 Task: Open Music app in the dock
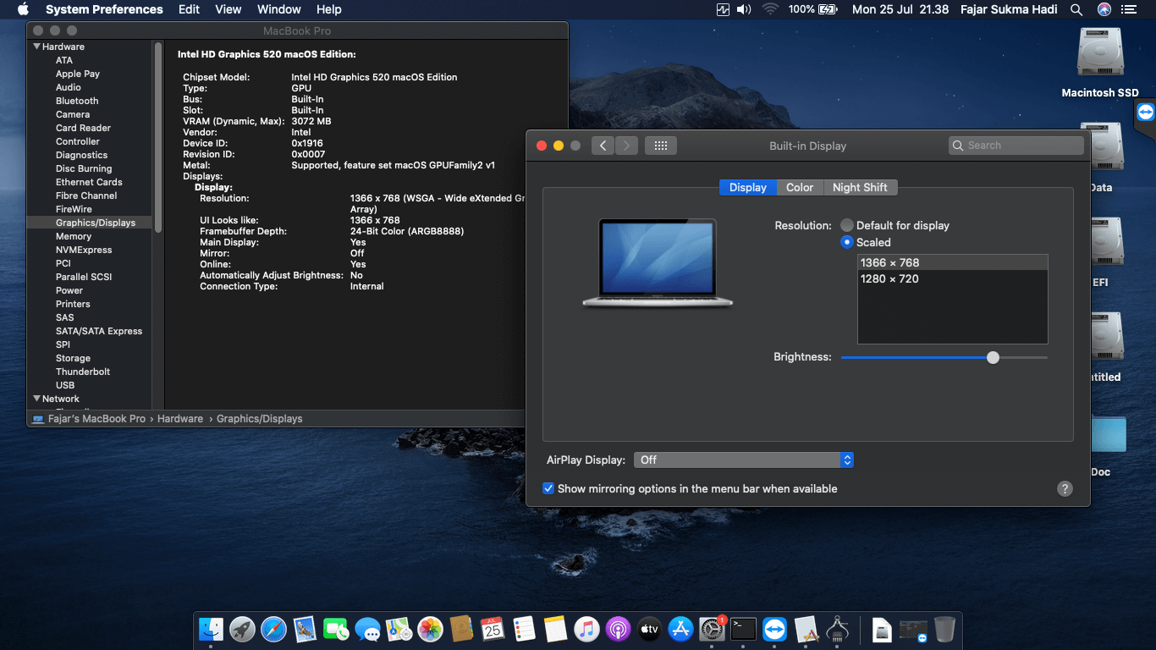click(x=586, y=629)
